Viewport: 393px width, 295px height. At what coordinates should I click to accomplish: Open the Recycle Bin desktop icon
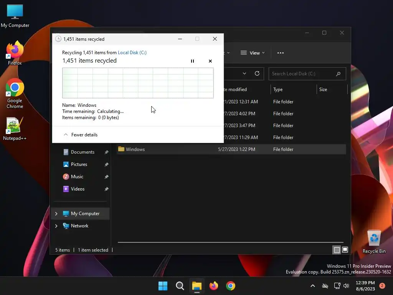coord(374,242)
